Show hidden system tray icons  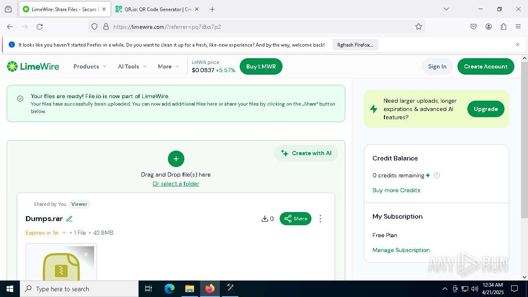[445, 289]
